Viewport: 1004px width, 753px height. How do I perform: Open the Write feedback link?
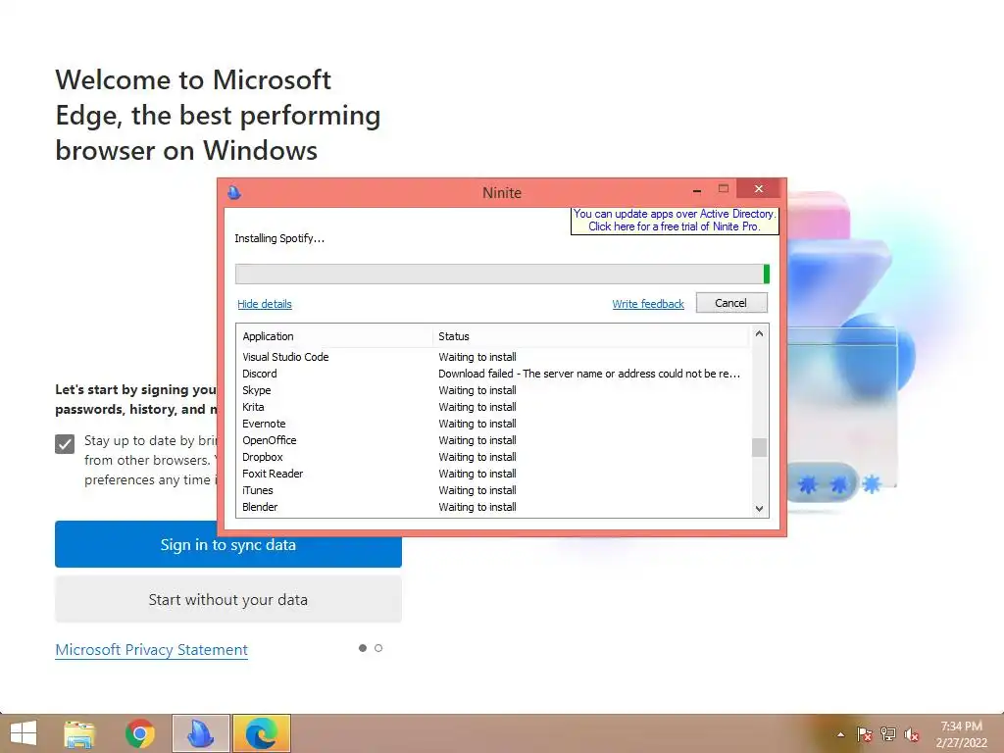tap(648, 304)
